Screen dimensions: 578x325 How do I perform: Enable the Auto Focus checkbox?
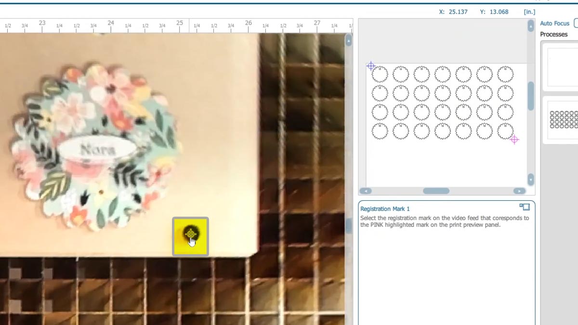[x=576, y=23]
